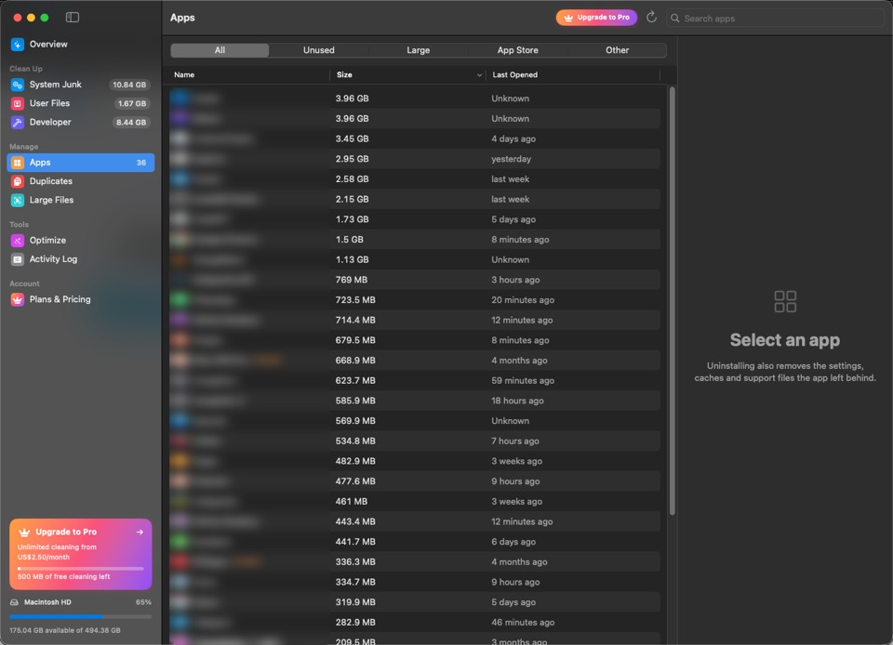Select the app opened 59 minutes ago
The height and width of the screenshot is (645, 893).
(x=415, y=381)
